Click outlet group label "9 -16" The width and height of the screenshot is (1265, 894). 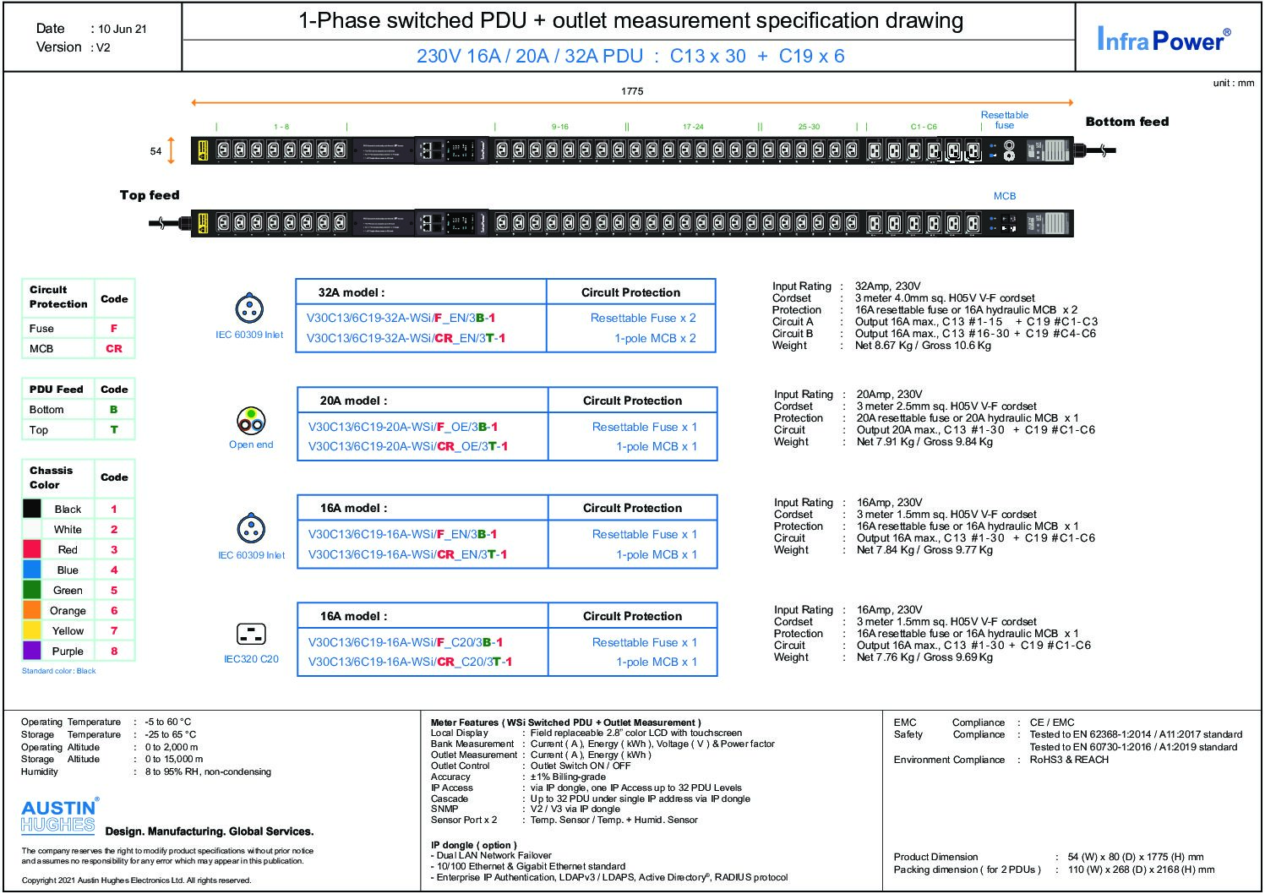pos(560,127)
